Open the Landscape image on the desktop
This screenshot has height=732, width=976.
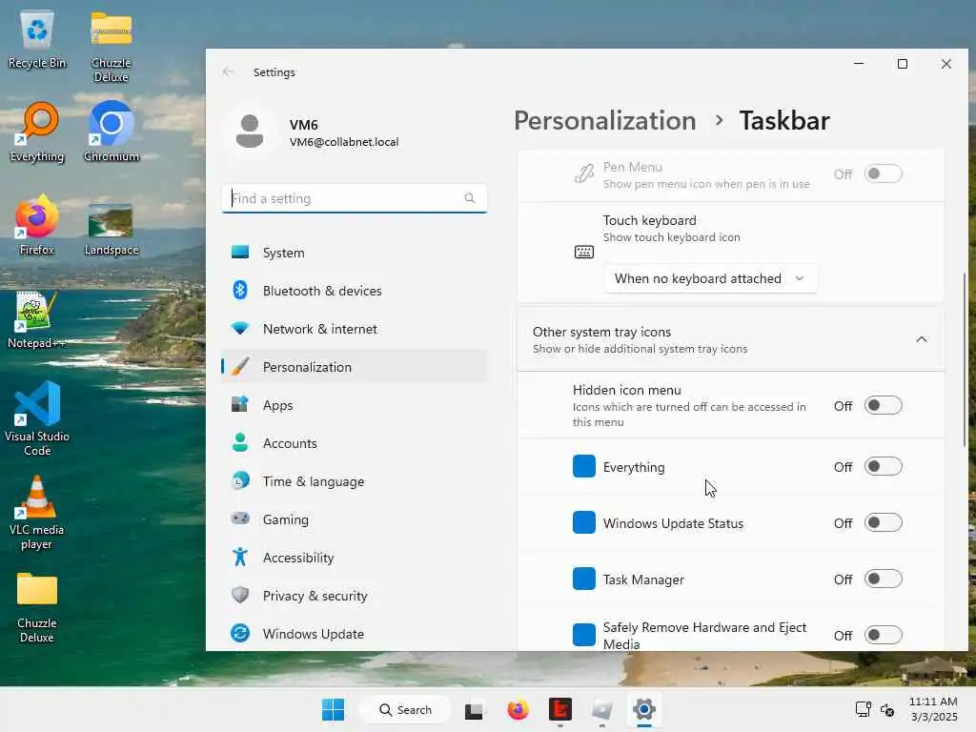click(111, 229)
